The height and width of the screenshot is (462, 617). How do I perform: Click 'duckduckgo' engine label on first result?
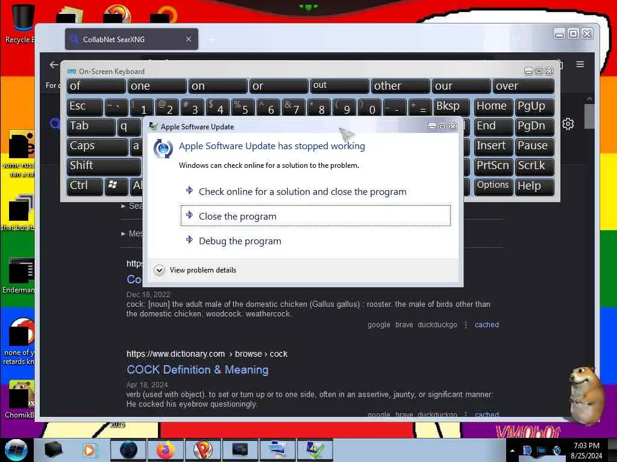click(x=437, y=325)
